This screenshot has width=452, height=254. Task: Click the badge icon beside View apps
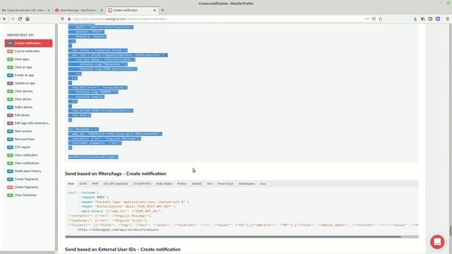[x=10, y=59]
